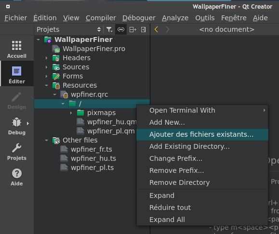
Task: Open the Analyze menu
Action: (x=175, y=18)
